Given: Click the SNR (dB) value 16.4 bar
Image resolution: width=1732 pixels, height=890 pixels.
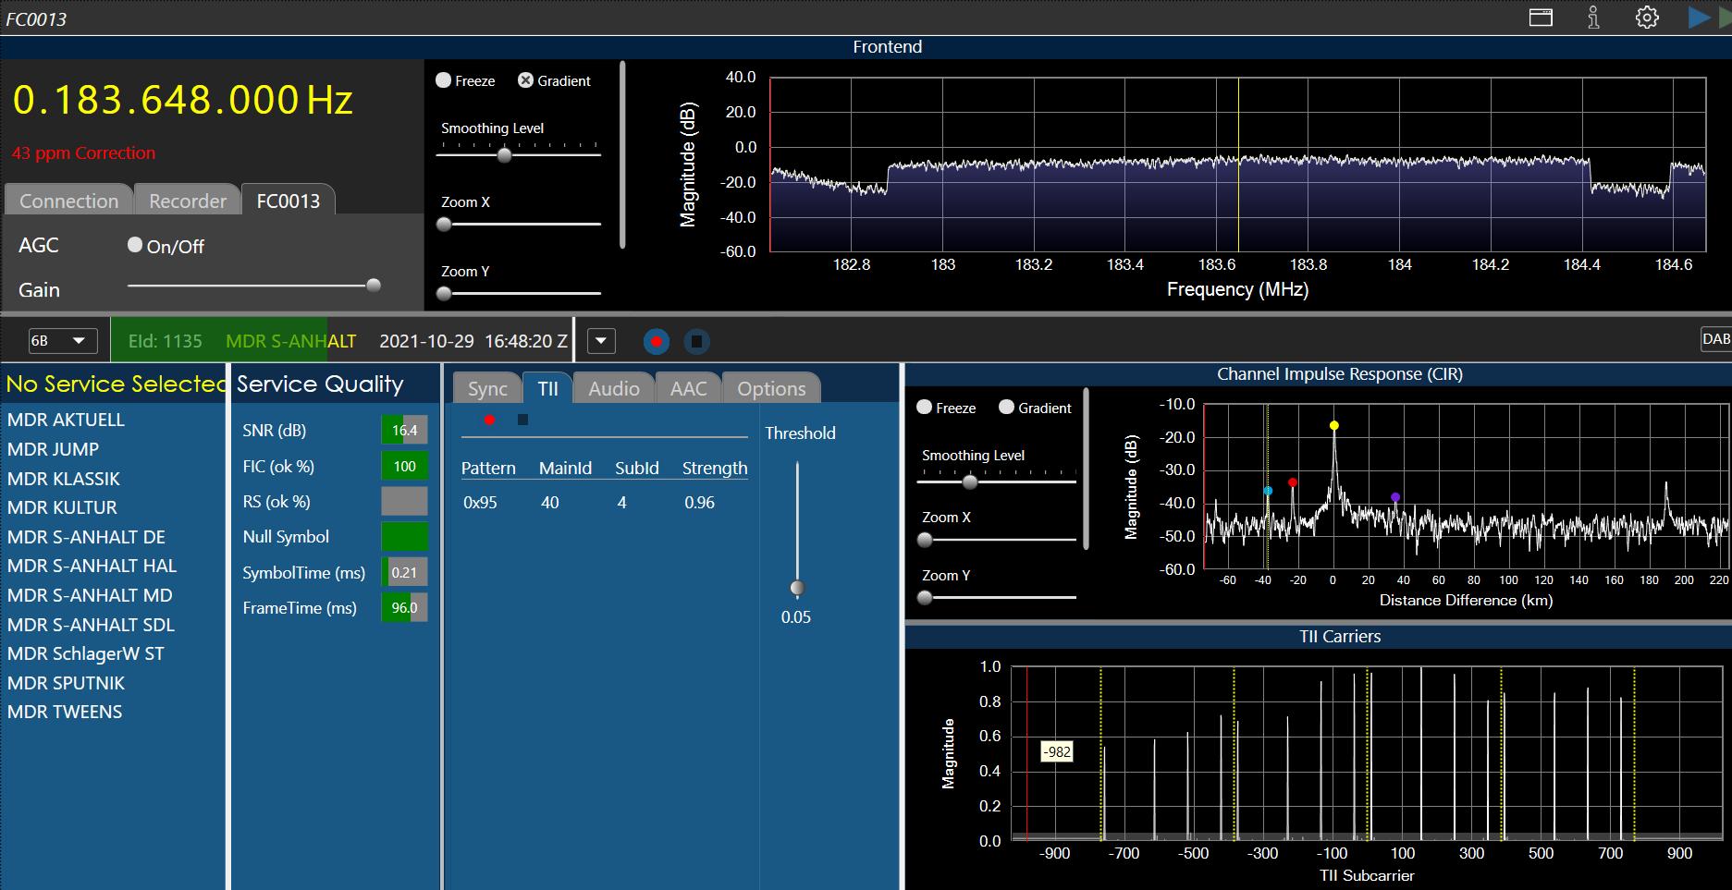Looking at the screenshot, I should coord(404,431).
